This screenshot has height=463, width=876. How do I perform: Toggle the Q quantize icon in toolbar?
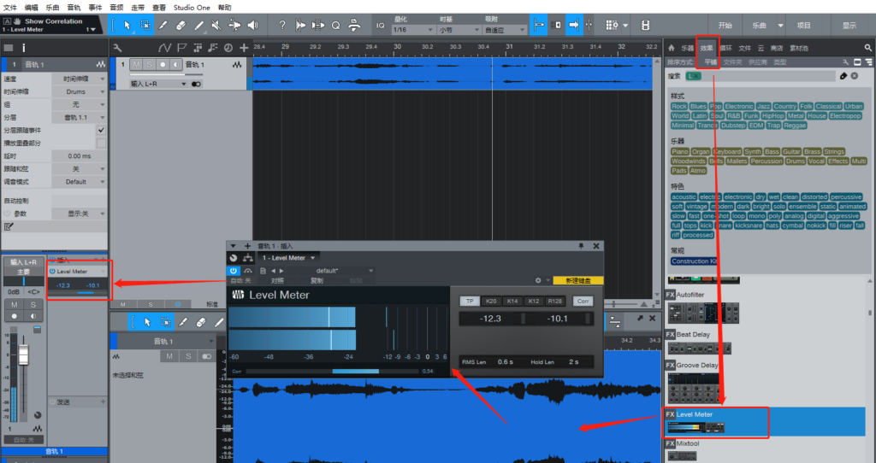coord(335,25)
